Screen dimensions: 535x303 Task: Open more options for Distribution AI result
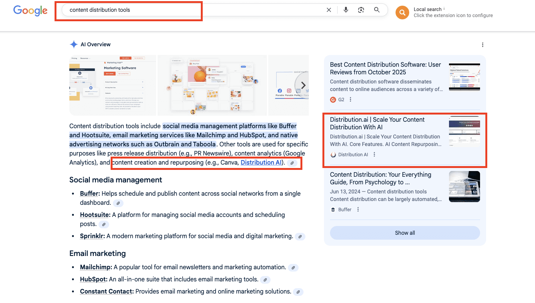pos(374,155)
